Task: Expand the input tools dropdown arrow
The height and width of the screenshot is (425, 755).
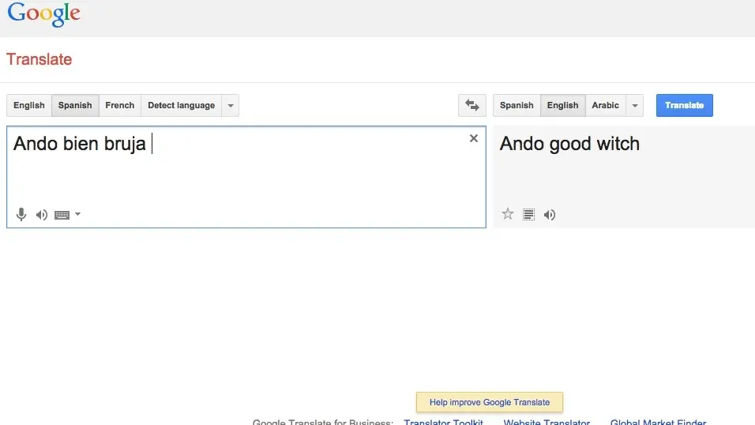Action: [x=77, y=214]
